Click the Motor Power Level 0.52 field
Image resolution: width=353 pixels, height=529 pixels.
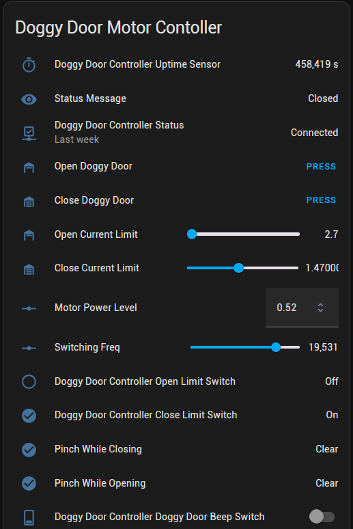[x=302, y=308]
